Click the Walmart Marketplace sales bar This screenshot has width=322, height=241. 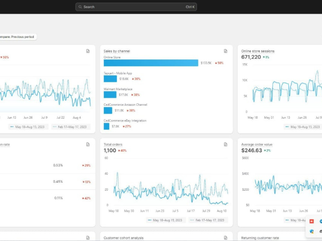[110, 95]
